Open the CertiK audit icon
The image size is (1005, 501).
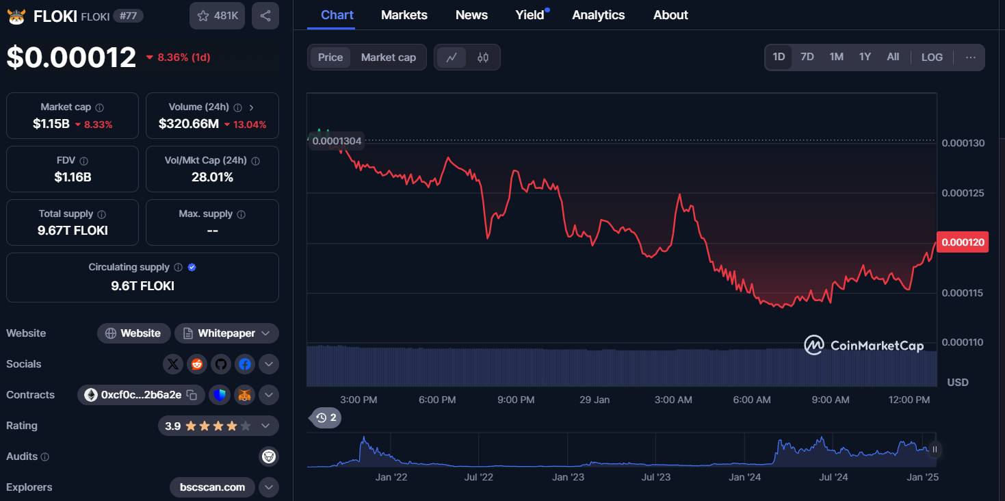pyautogui.click(x=269, y=456)
